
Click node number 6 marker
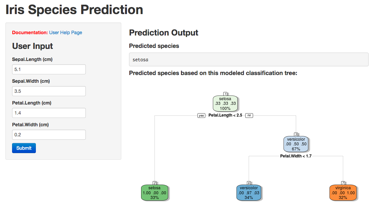tap(249, 183)
